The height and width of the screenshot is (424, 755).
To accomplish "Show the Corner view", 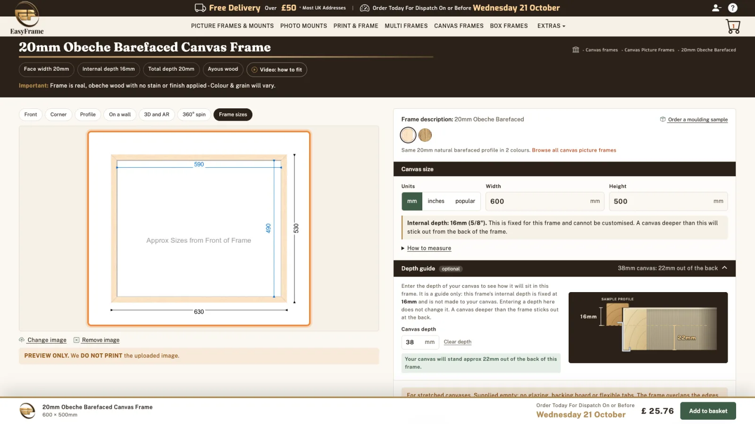I will click(x=59, y=114).
